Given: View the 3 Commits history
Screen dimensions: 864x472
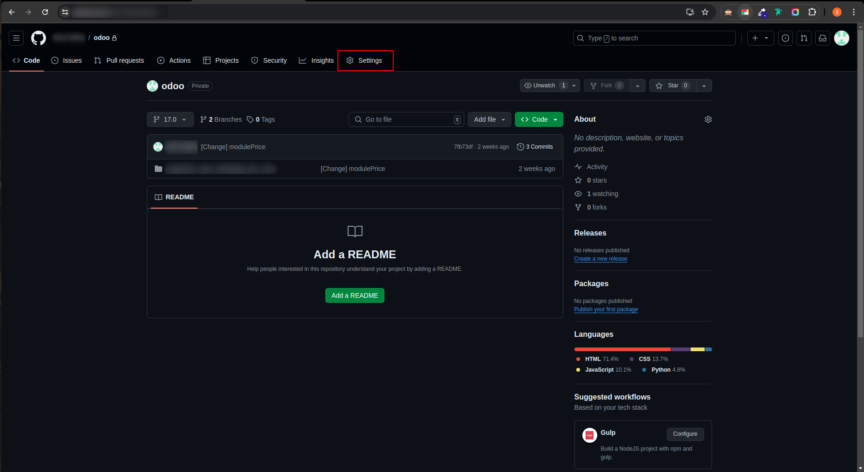Looking at the screenshot, I should coord(534,147).
